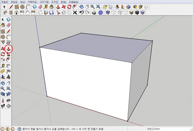
Task: Toggle X-ray face style
Action: coord(108,12)
